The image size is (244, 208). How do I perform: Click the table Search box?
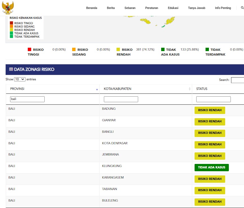(x=237, y=80)
